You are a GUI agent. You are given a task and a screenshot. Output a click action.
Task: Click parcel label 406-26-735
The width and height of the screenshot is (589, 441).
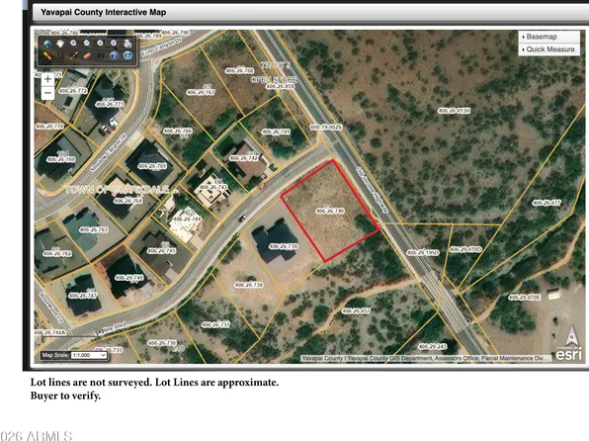click(109, 350)
